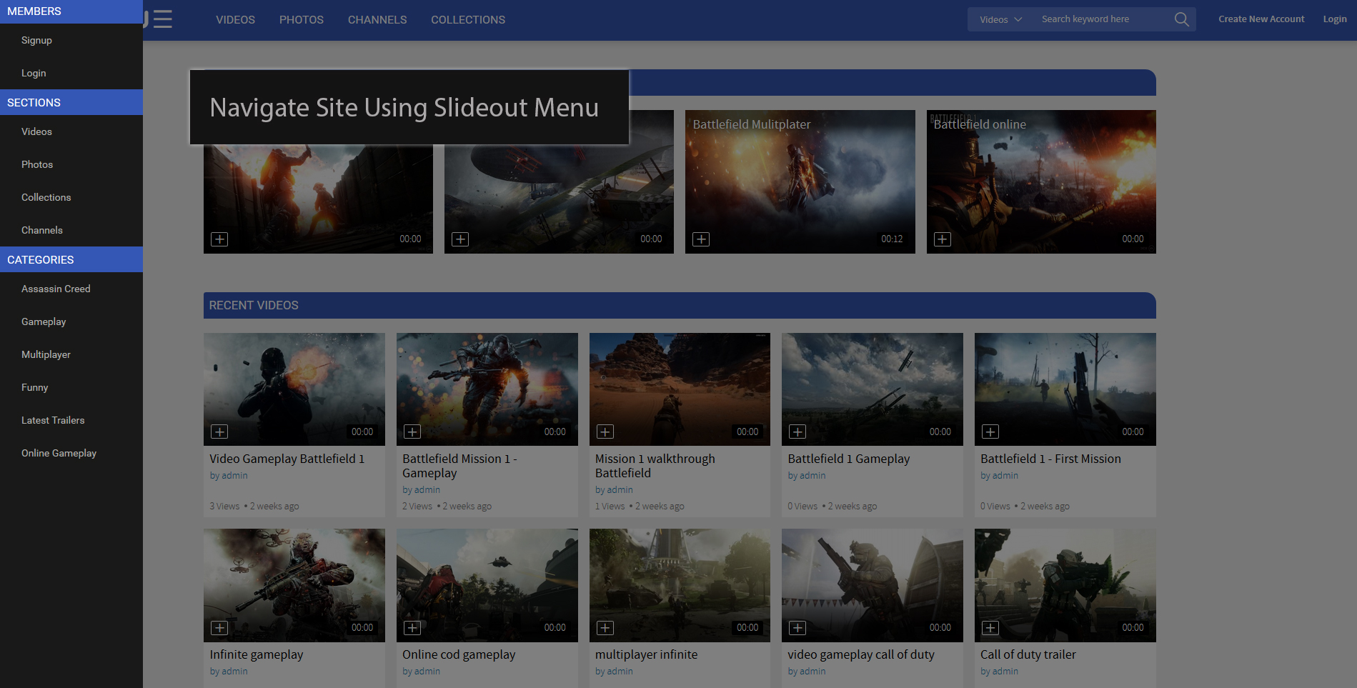Toggle the hamburger slideout menu icon
The image size is (1357, 688).
[162, 19]
